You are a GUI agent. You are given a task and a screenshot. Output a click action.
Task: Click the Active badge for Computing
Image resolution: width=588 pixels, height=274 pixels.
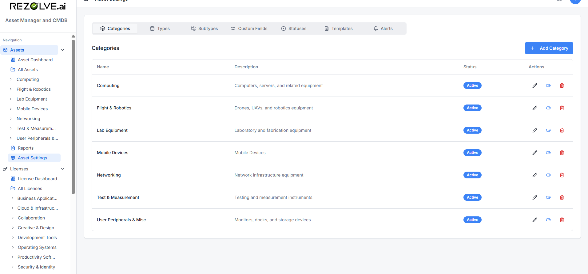click(472, 86)
